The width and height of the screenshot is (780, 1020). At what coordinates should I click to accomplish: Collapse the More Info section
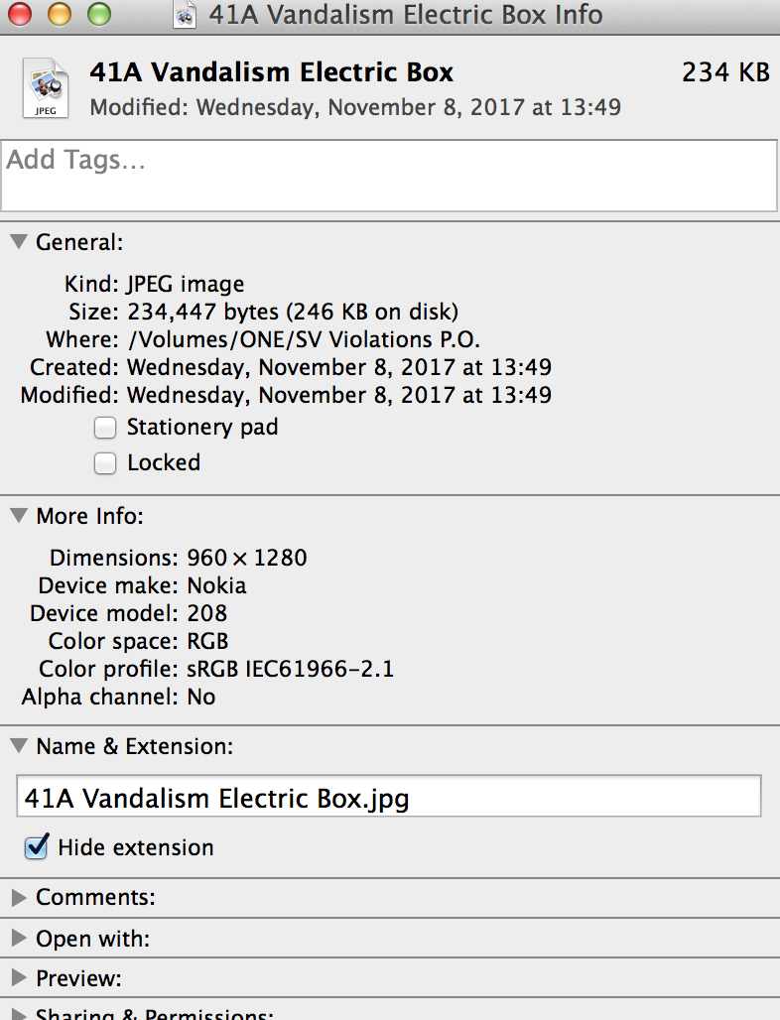click(x=19, y=516)
